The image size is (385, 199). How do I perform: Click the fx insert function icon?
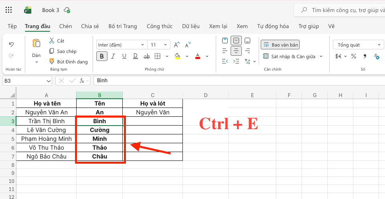click(82, 81)
